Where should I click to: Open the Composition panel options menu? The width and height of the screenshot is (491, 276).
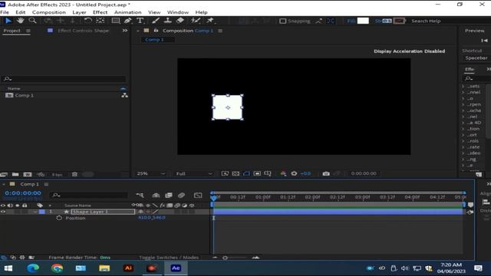[220, 31]
